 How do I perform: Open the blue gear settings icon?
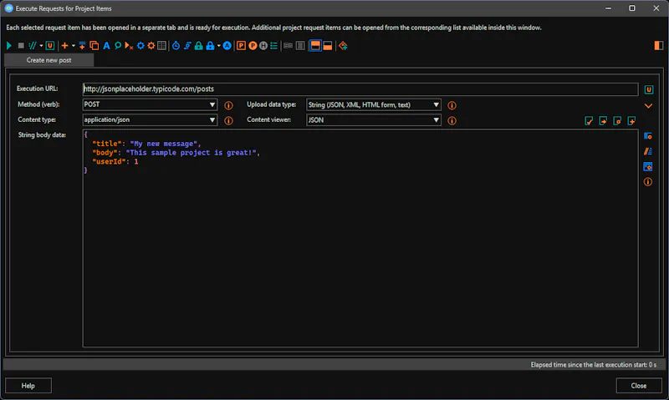140,46
